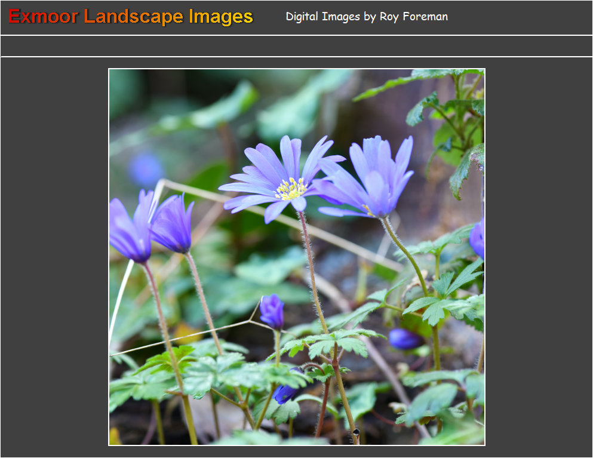The image size is (593, 458).
Task: Click the Digital Images by Roy Foreman text
Action: click(x=367, y=17)
